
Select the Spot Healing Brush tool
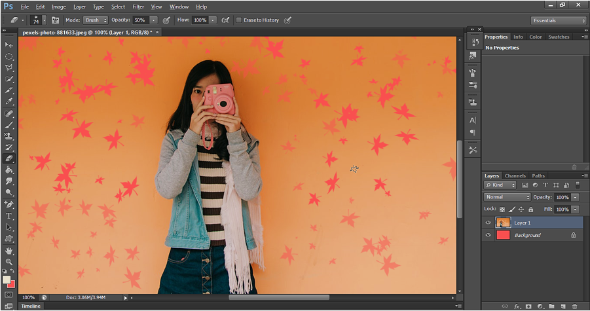(x=9, y=113)
